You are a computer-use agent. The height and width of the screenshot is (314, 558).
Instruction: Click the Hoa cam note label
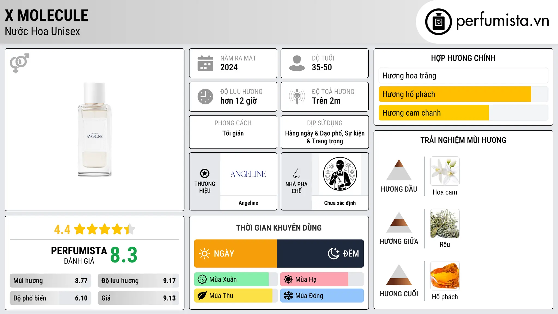click(445, 192)
